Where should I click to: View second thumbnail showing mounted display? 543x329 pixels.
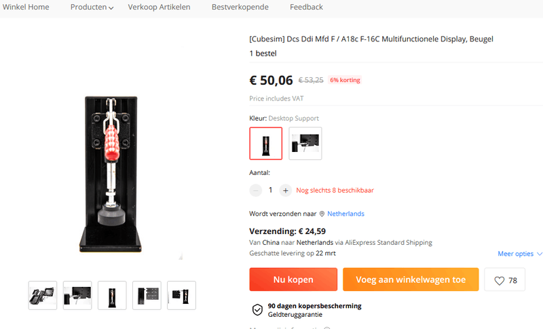coord(77,296)
